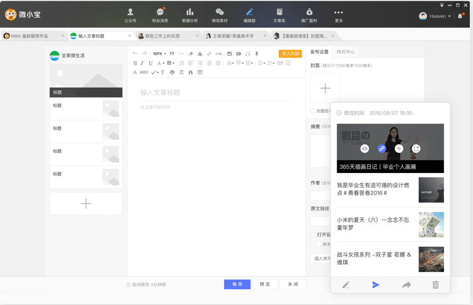Open the HTML source view

(218, 54)
